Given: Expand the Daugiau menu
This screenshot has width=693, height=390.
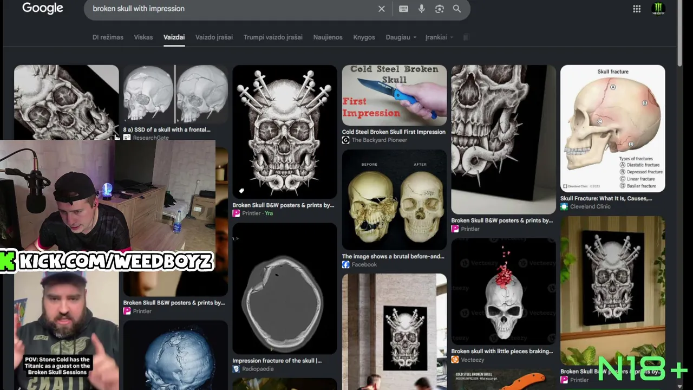Looking at the screenshot, I should click(401, 37).
